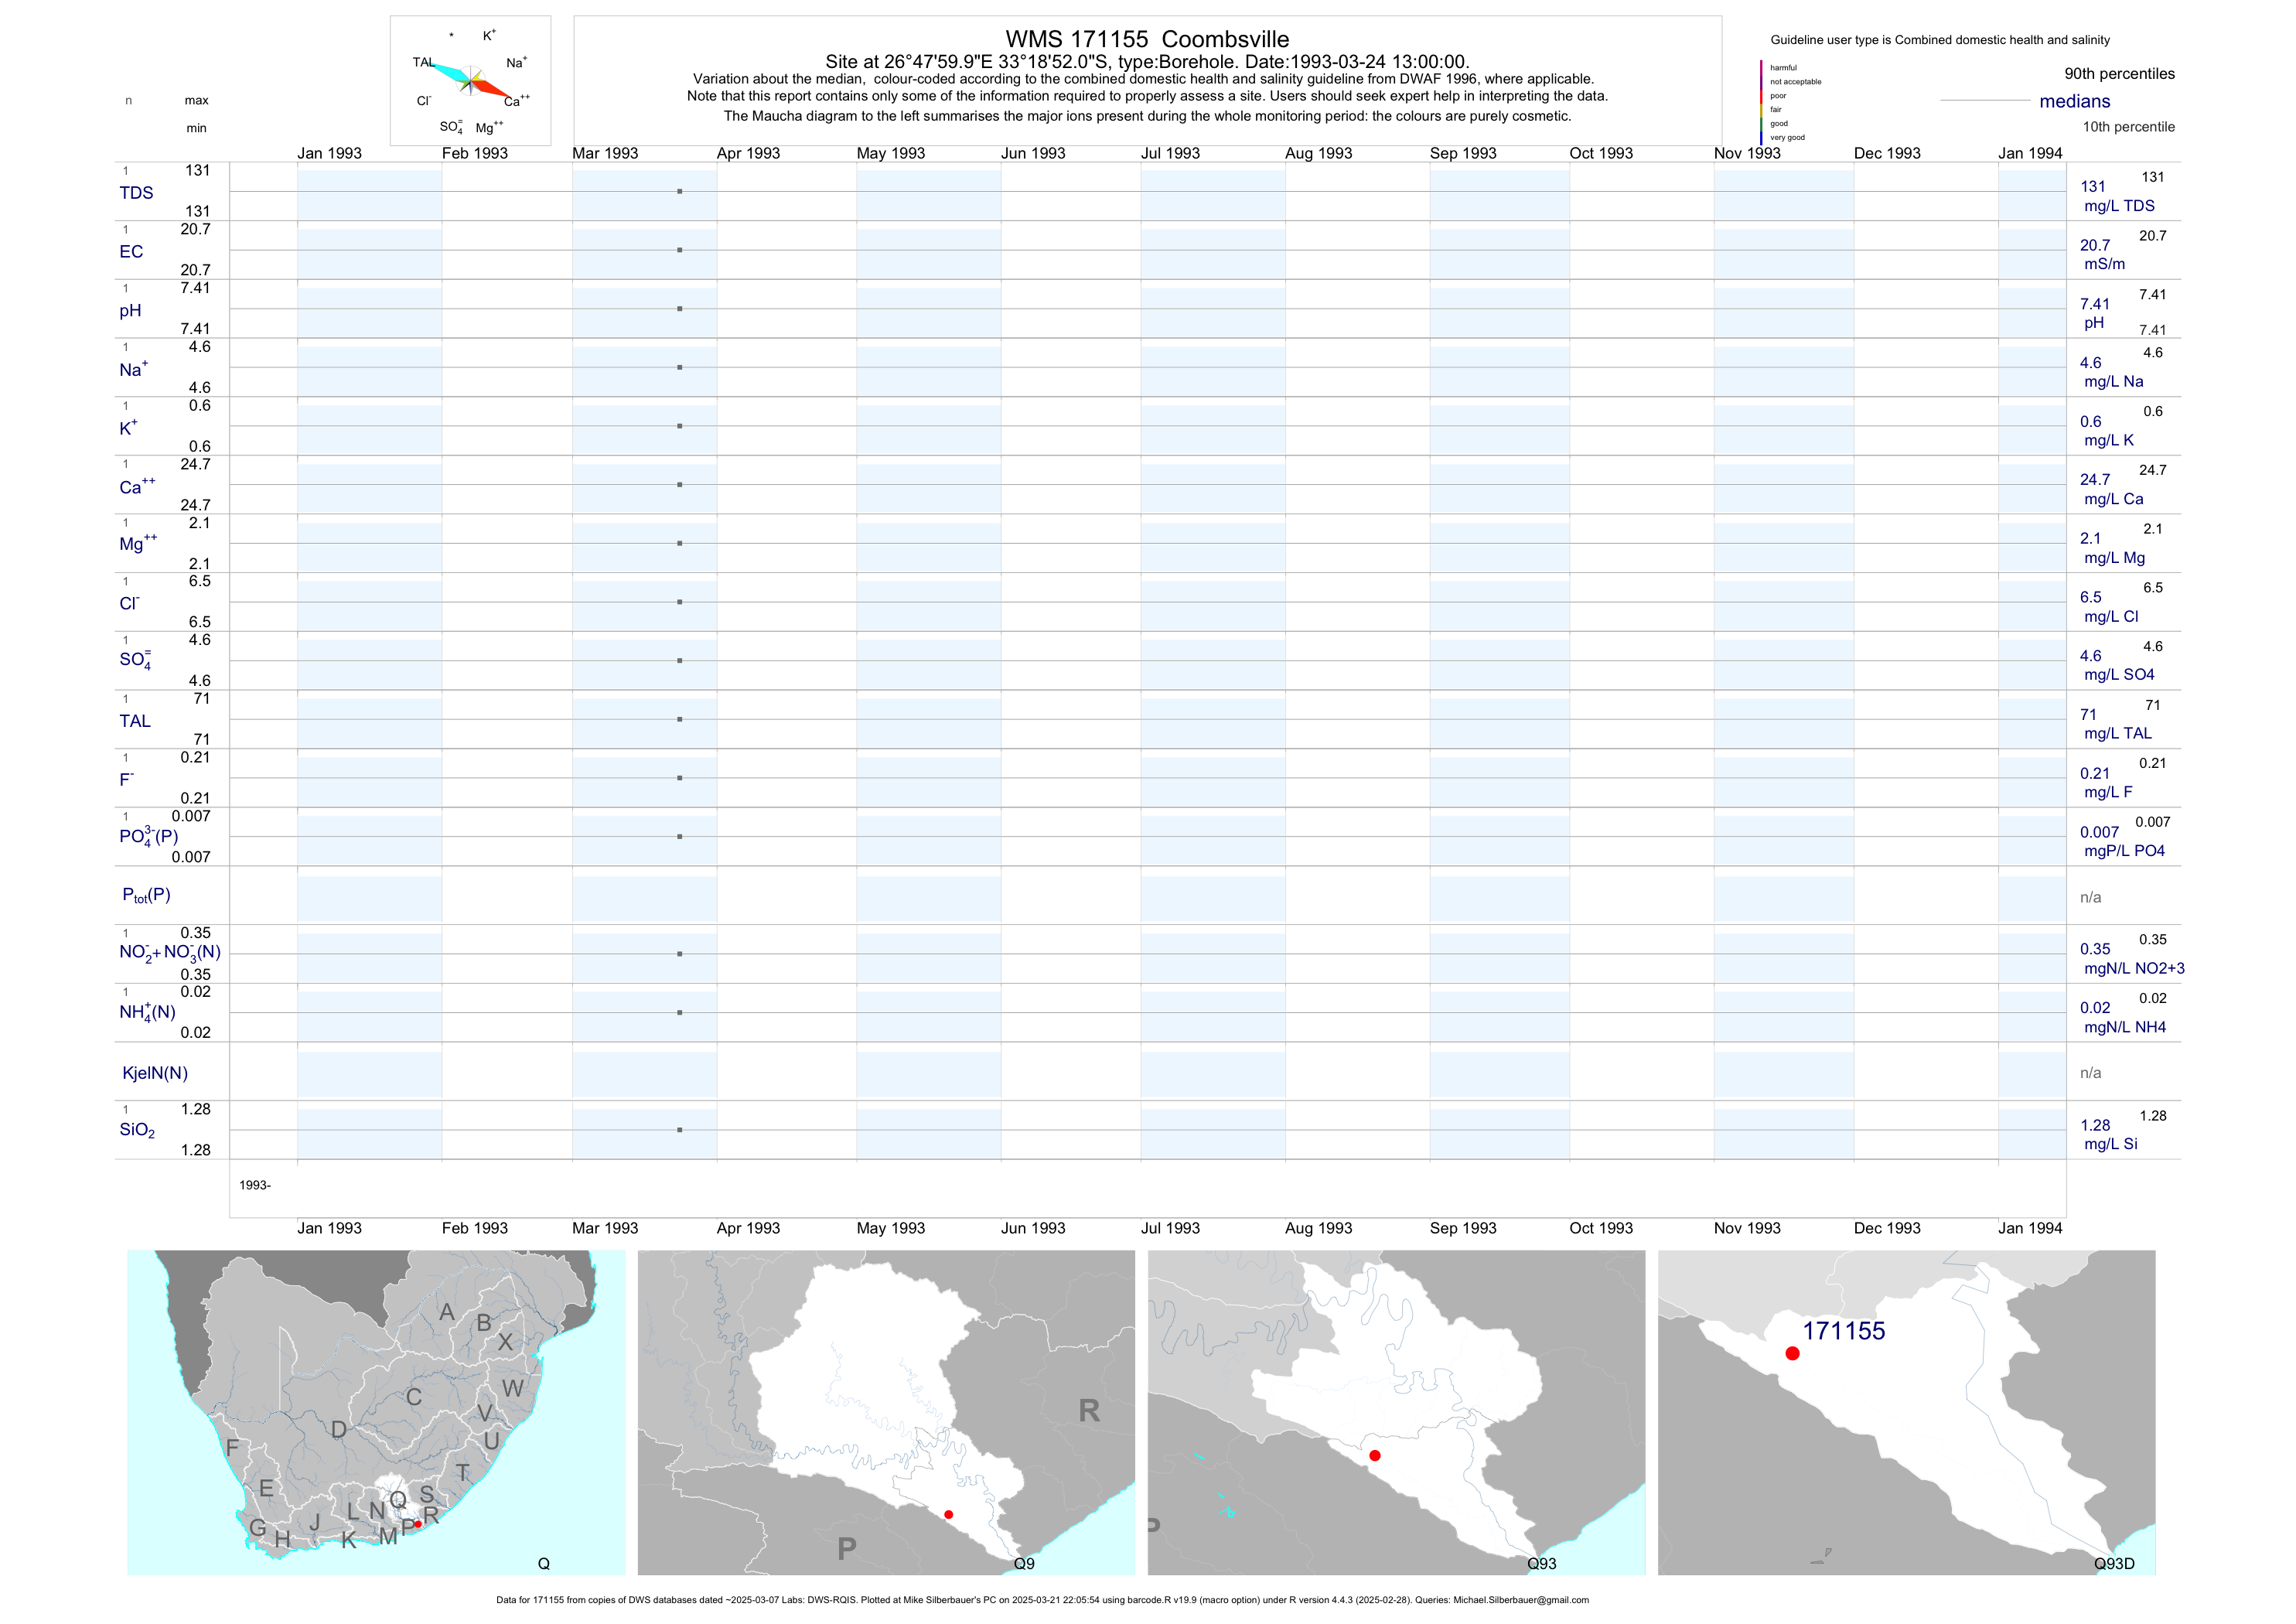Click the red dot in Q93 map
Image resolution: width=2296 pixels, height=1624 pixels.
(x=1375, y=1456)
